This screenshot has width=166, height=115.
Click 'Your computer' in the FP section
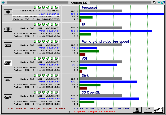click(49, 31)
